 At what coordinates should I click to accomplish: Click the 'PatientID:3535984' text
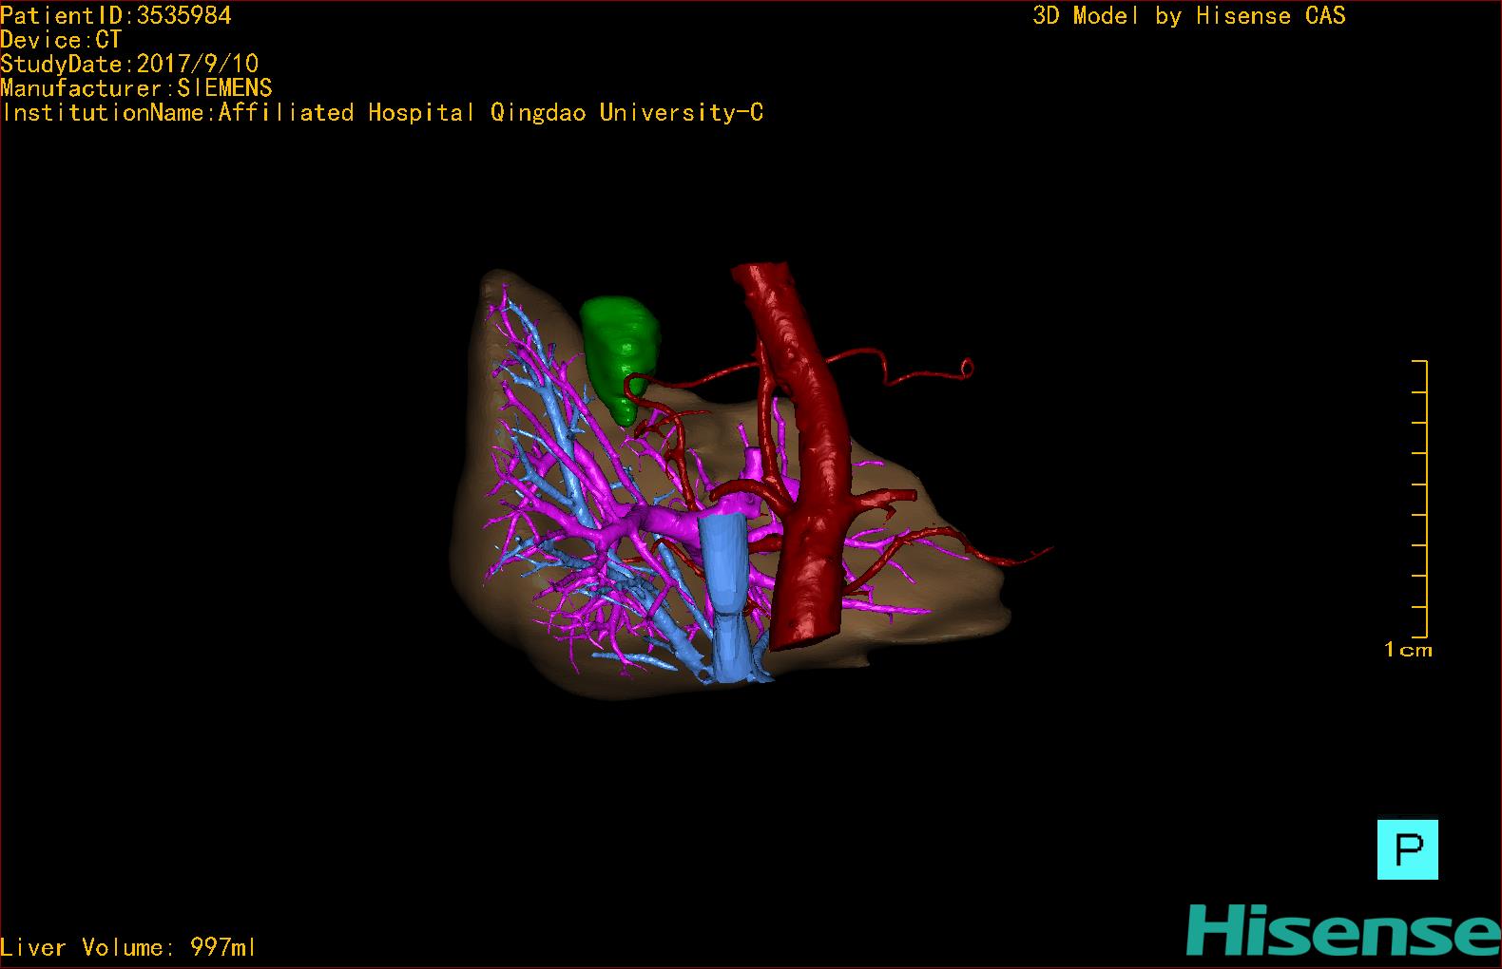pyautogui.click(x=116, y=15)
